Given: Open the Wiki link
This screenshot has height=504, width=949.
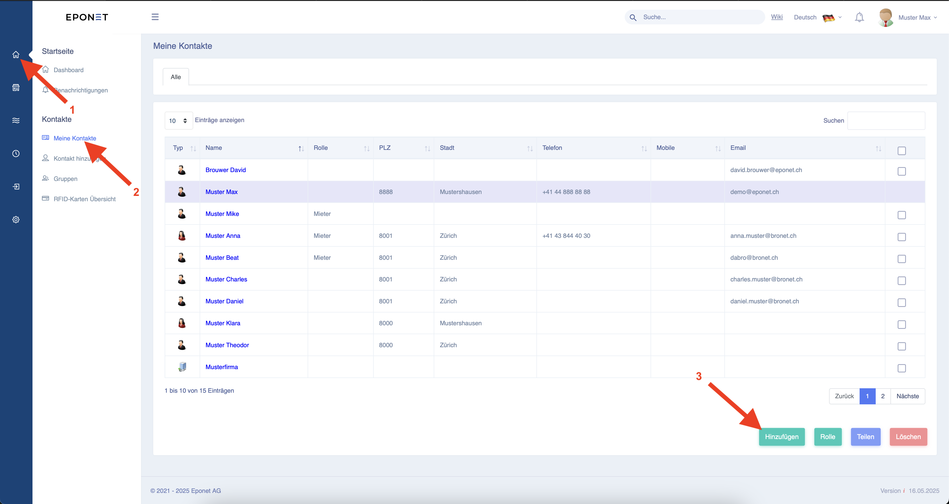Looking at the screenshot, I should 777,17.
